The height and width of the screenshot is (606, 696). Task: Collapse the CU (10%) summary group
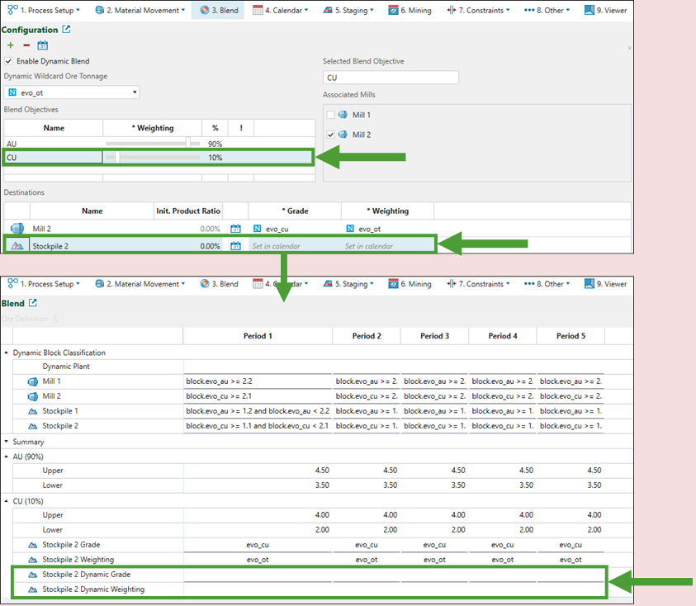point(6,501)
